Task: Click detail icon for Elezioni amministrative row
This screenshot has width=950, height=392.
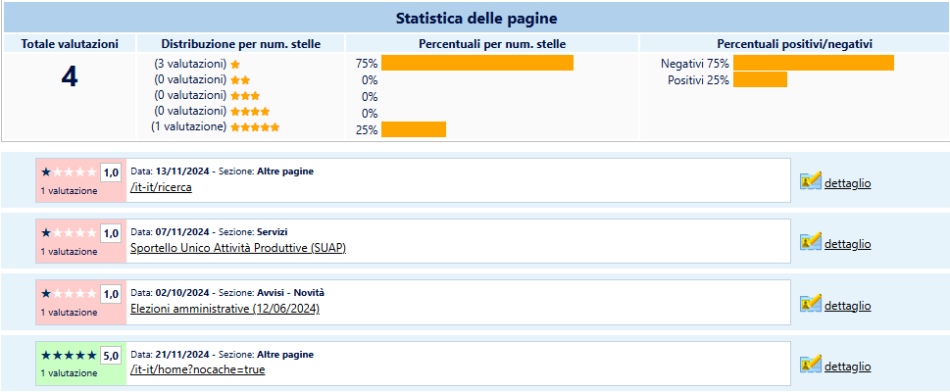Action: [x=810, y=304]
